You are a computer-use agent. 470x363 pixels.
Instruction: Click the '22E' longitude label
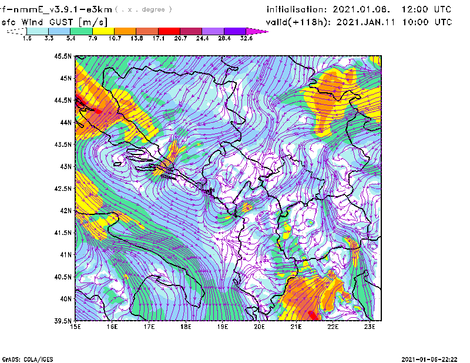coord(333,327)
